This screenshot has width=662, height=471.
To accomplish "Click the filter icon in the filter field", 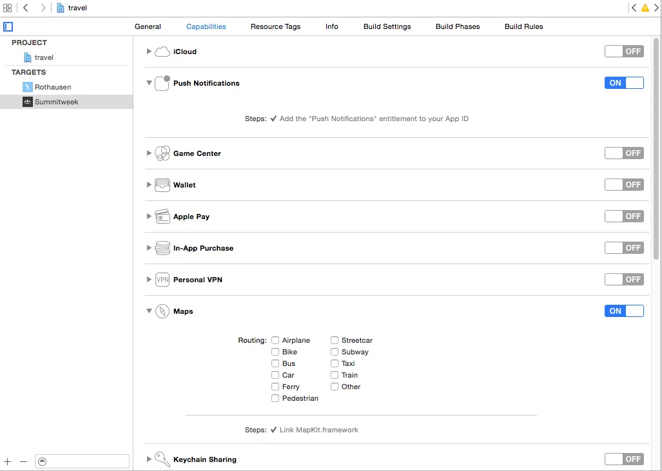I will pos(42,462).
